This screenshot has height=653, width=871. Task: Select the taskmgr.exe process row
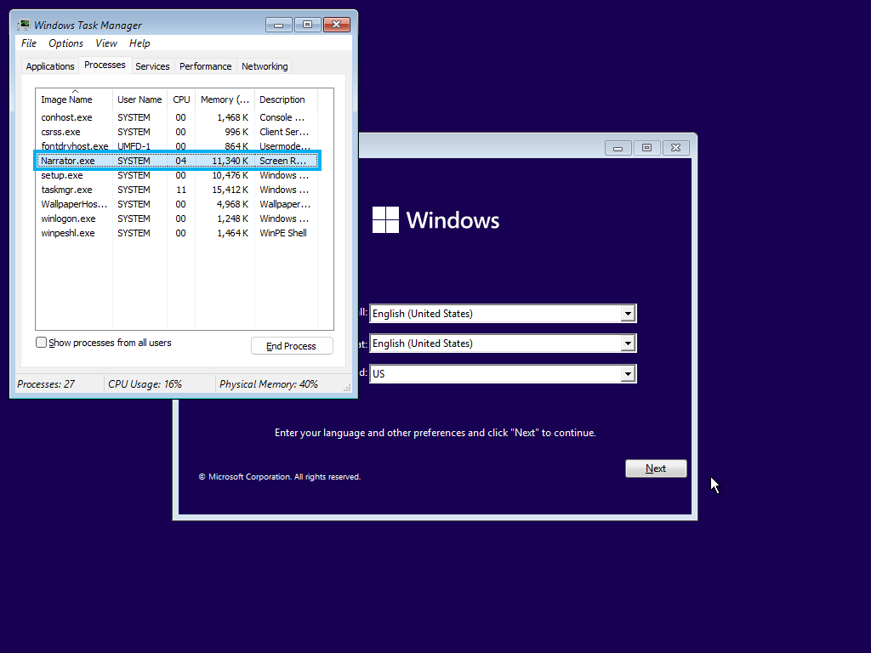click(x=177, y=190)
